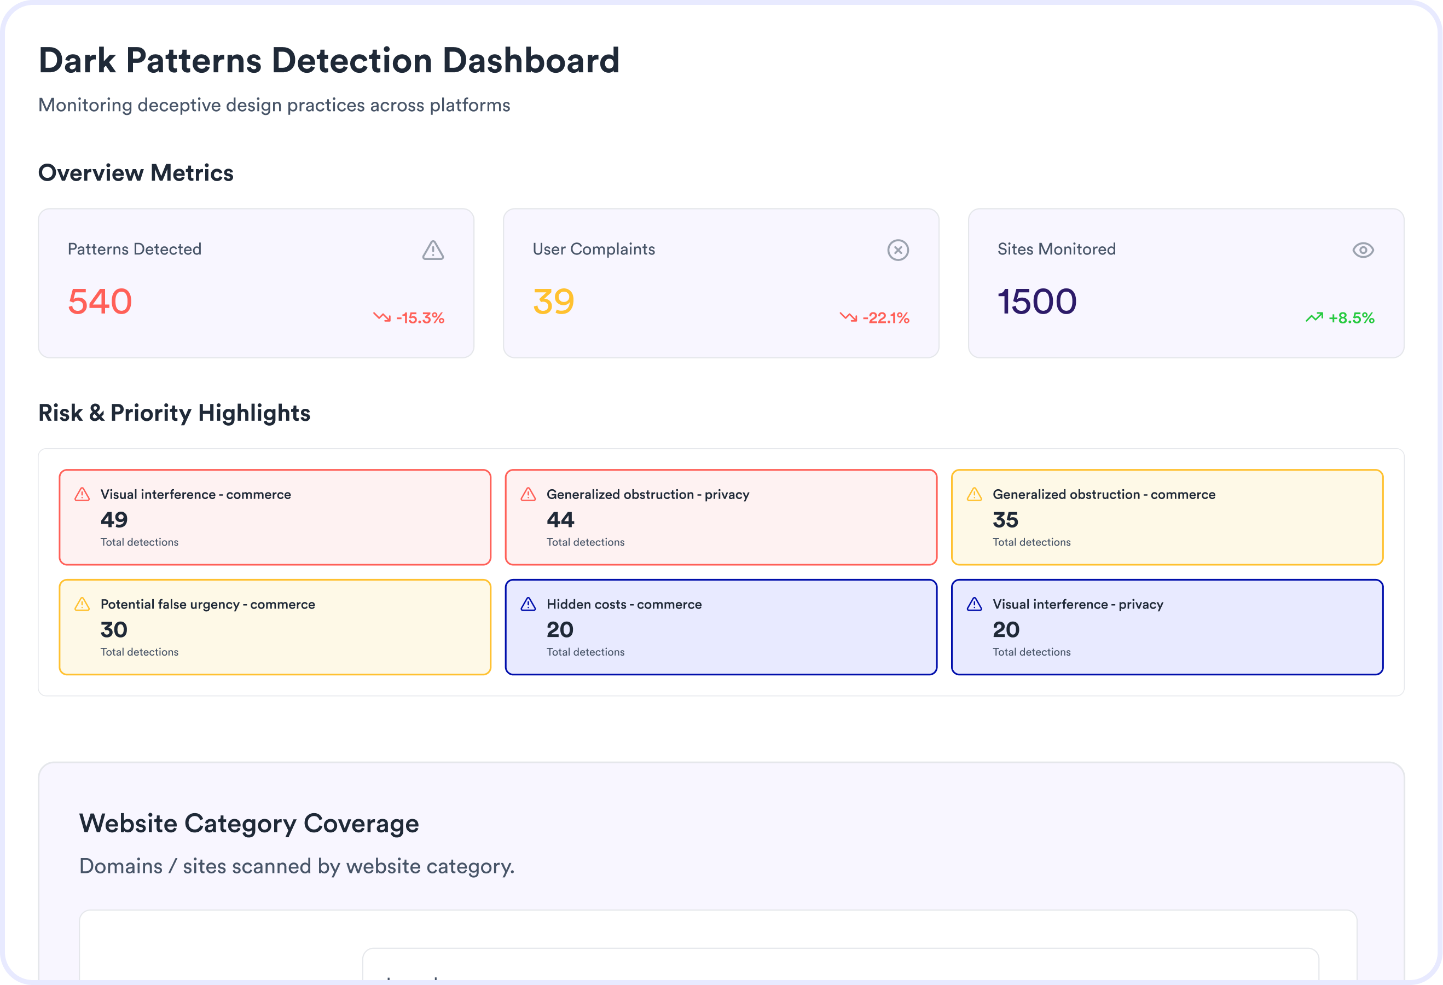The image size is (1443, 985).
Task: Click the Risk & Priority Highlights heading
Action: (175, 413)
